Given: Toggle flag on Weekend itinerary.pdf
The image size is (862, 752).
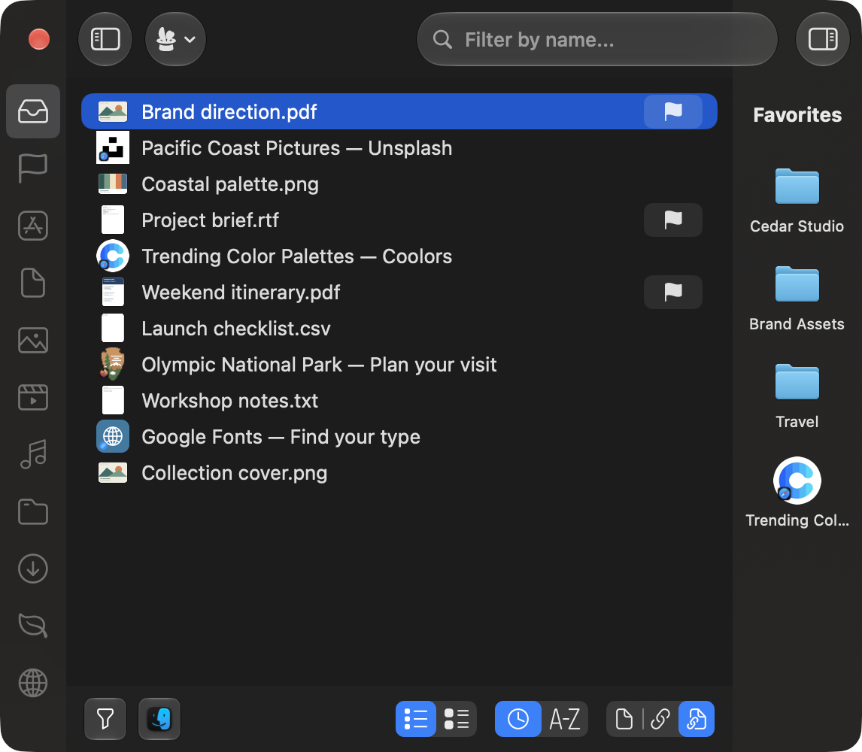Looking at the screenshot, I should pos(673,292).
